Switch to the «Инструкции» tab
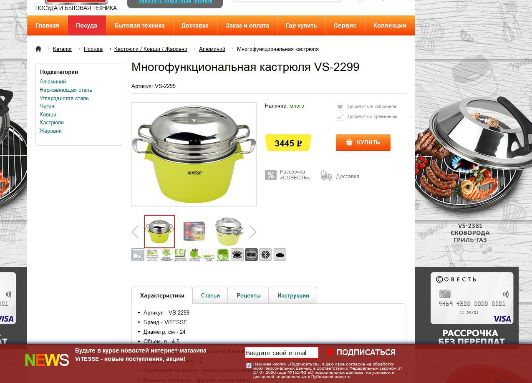The width and height of the screenshot is (532, 383). pos(293,295)
